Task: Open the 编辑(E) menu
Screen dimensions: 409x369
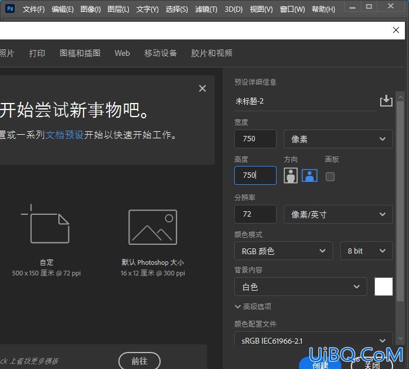Action: pos(62,9)
